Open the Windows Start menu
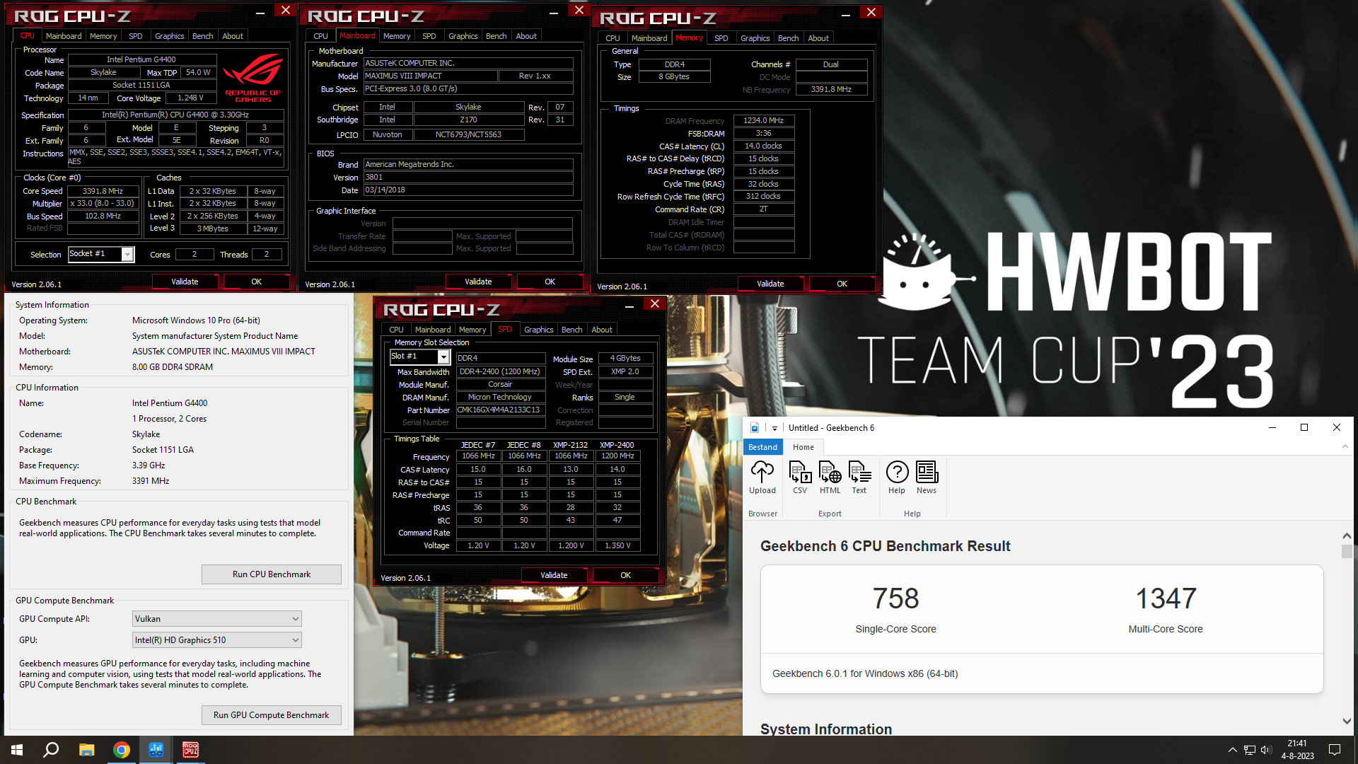1358x764 pixels. pos(17,750)
